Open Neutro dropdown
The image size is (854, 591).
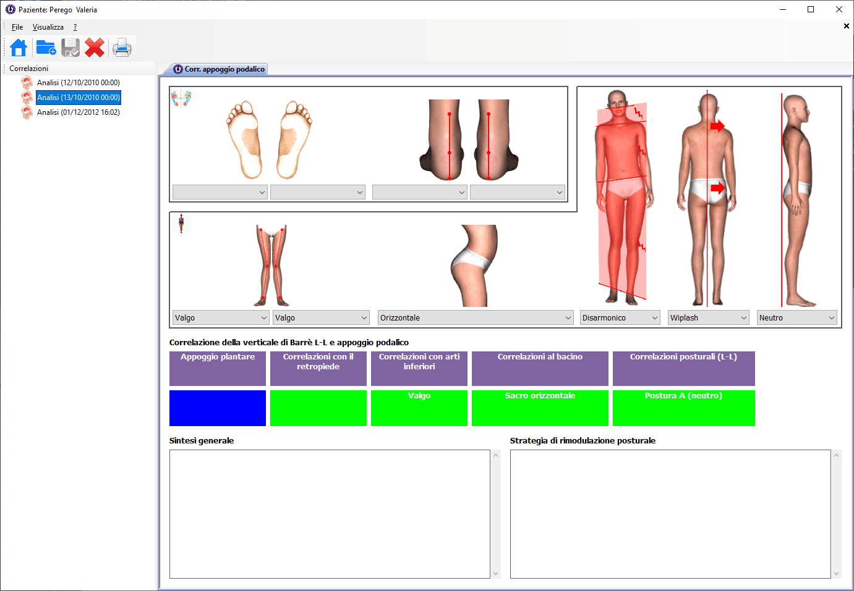pyautogui.click(x=797, y=317)
